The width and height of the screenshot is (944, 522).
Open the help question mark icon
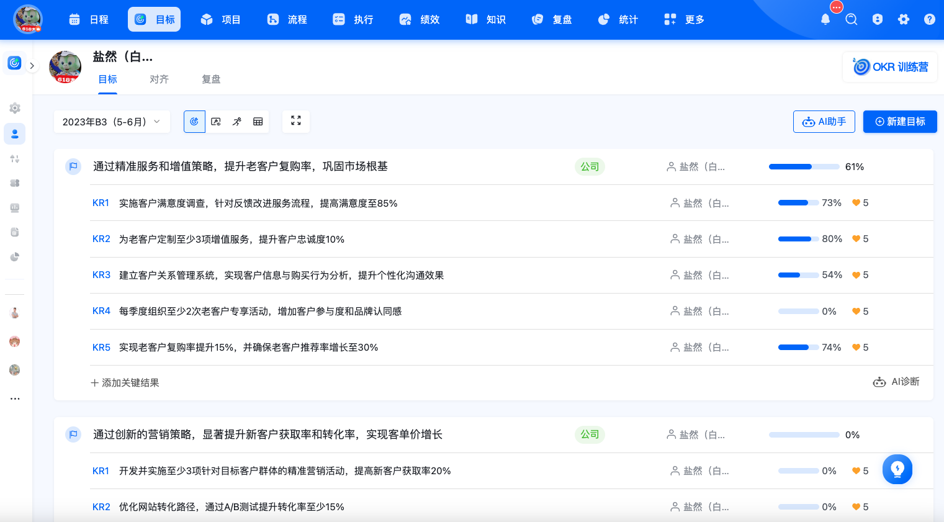(x=930, y=19)
